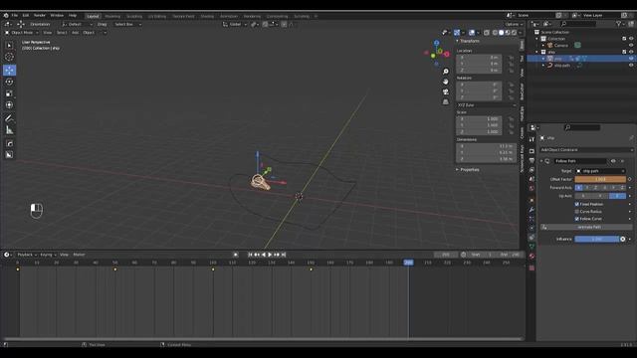Open the Object Constraints properties tab

(531, 238)
